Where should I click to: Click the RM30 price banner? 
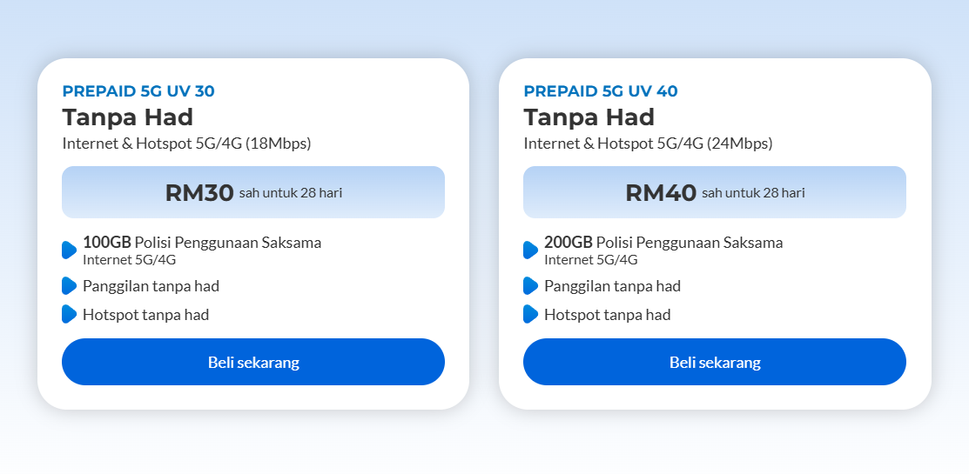[252, 192]
